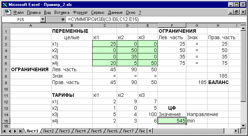Click the ТАРИФЫ heading cell

[72, 95]
